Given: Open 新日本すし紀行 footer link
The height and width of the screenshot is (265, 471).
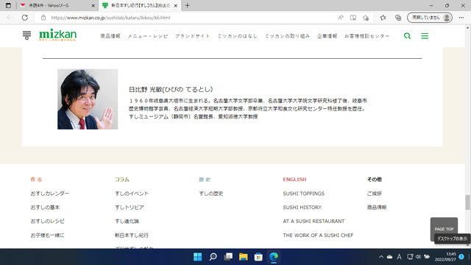Looking at the screenshot, I should pos(132,236).
